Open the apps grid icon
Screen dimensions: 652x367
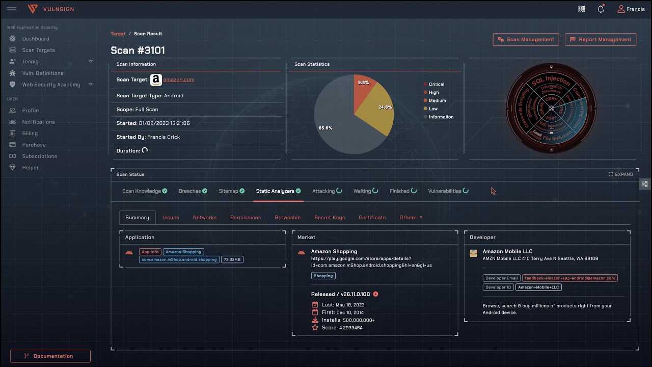coord(582,9)
